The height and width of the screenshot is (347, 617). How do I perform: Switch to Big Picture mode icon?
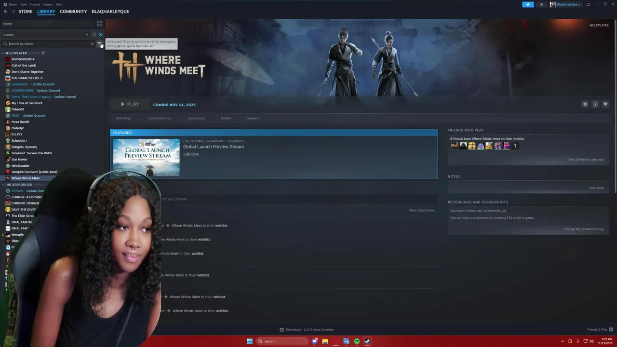[x=588, y=4]
